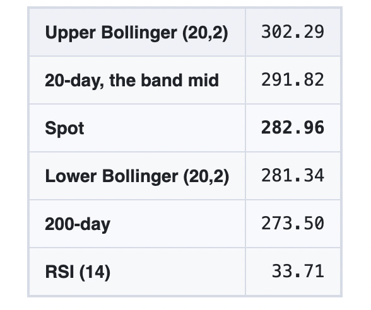
Task: Select the 281.34 value cell
Action: (x=293, y=176)
